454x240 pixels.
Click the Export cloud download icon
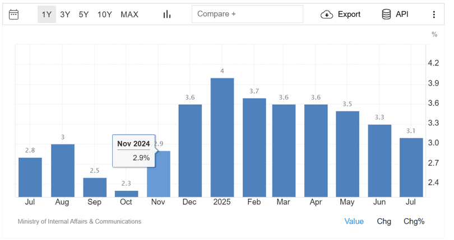326,15
